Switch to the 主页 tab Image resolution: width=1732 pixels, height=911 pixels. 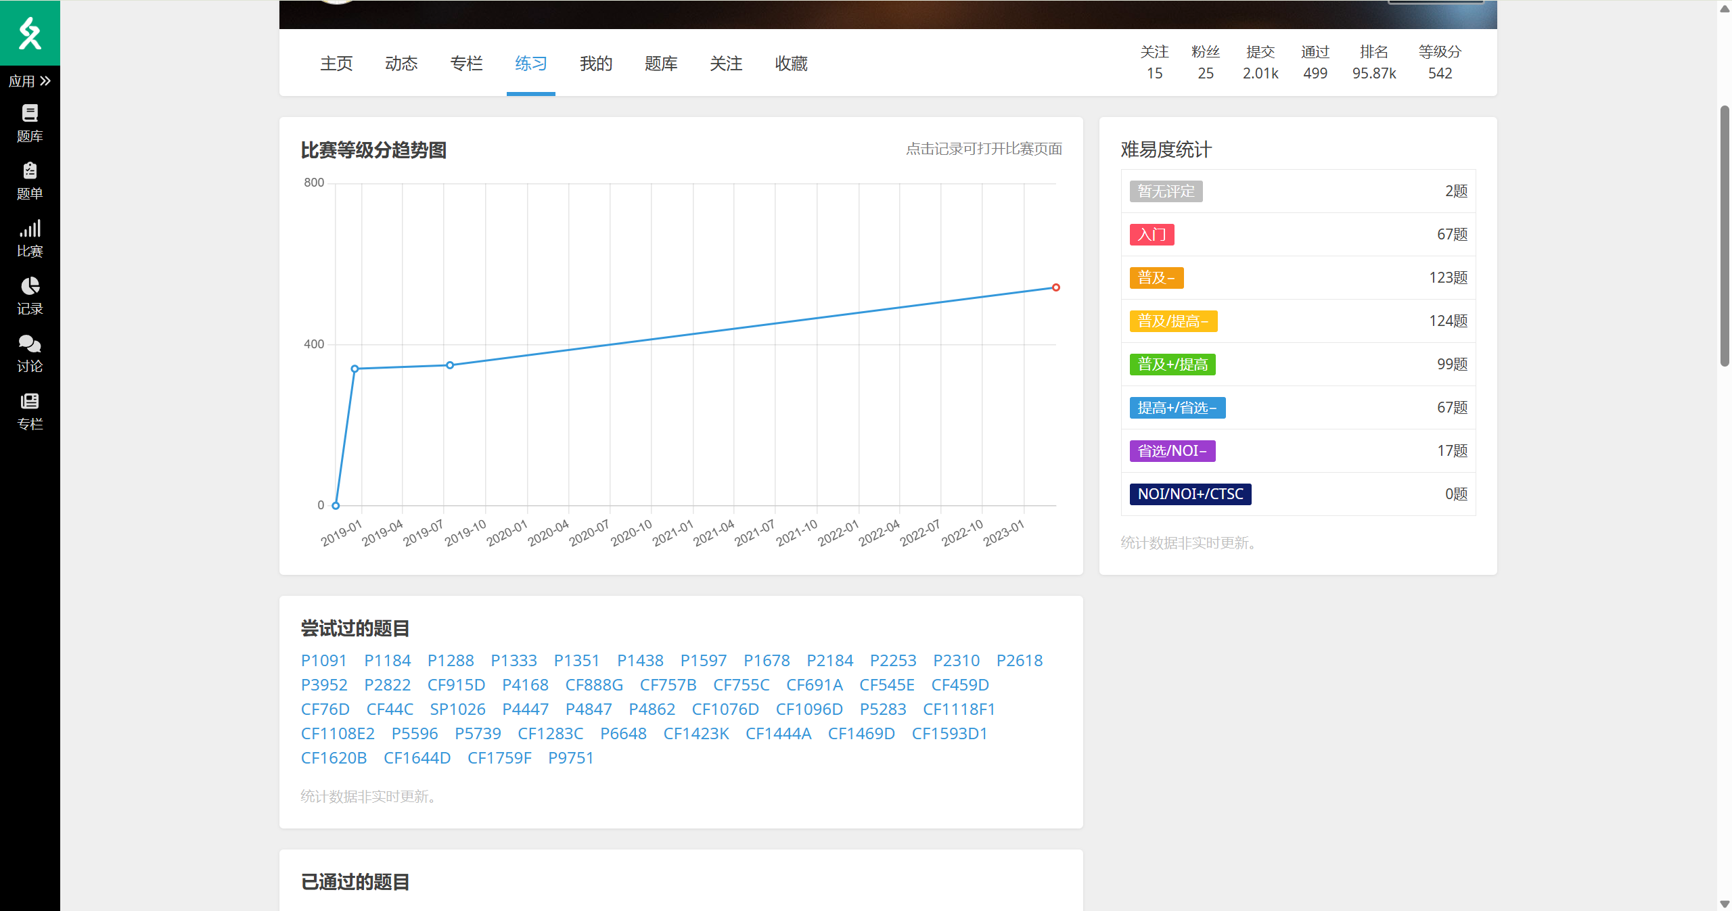336,64
